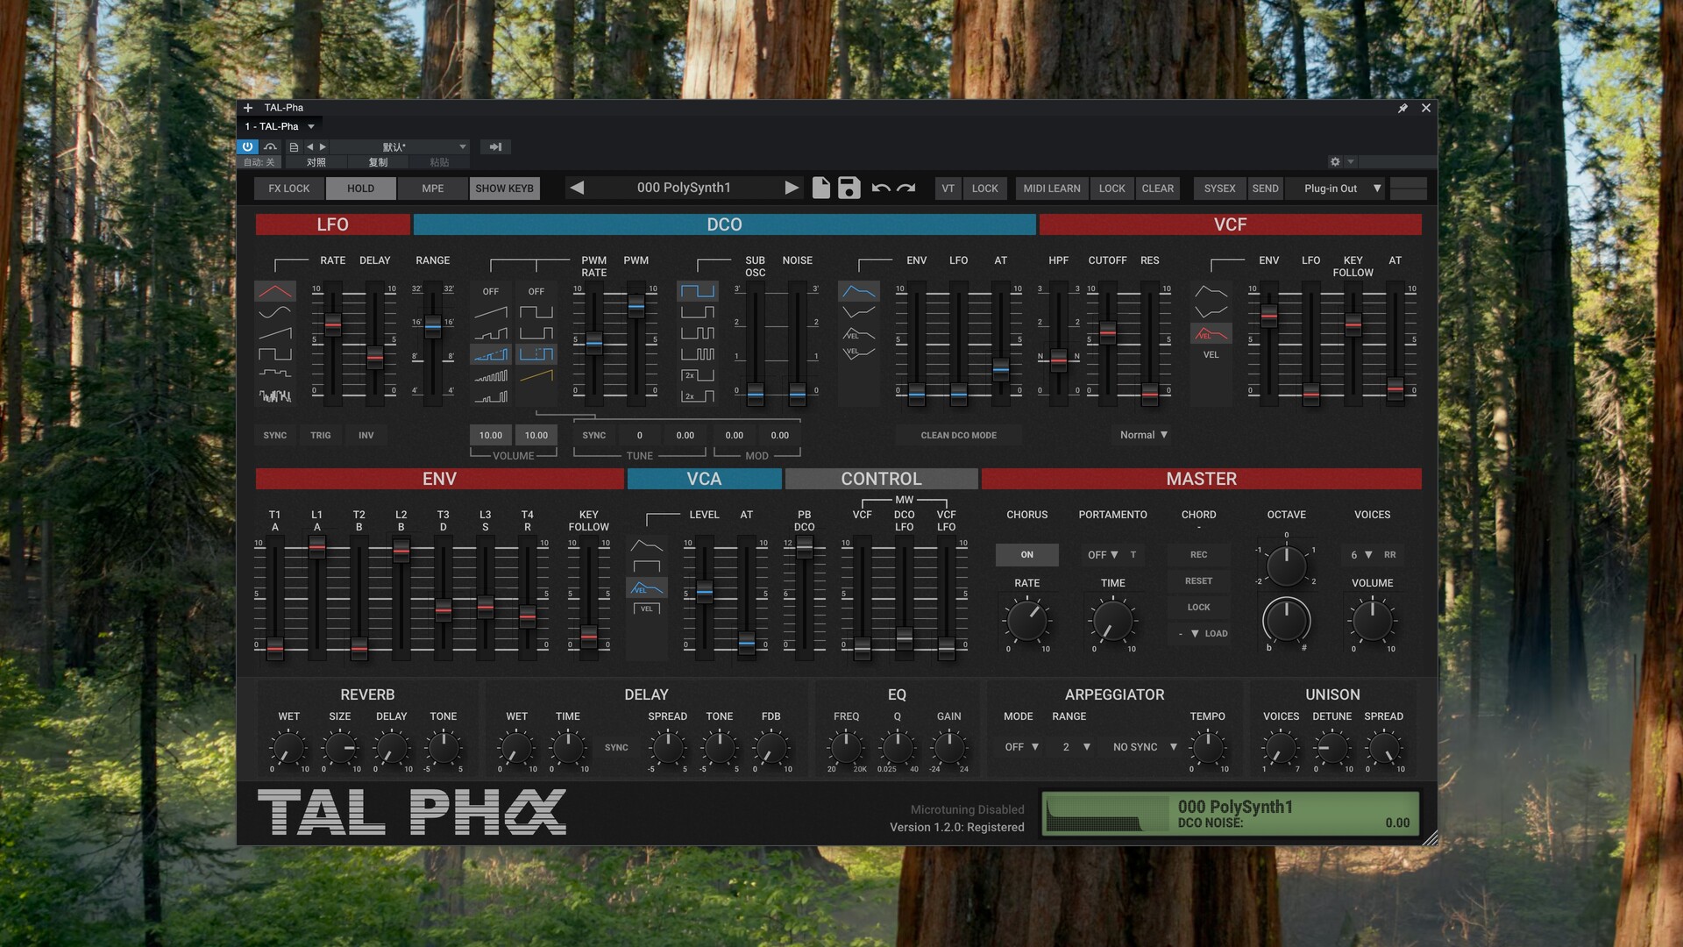Toggle the FX LOCK button
The height and width of the screenshot is (947, 1683).
click(289, 189)
